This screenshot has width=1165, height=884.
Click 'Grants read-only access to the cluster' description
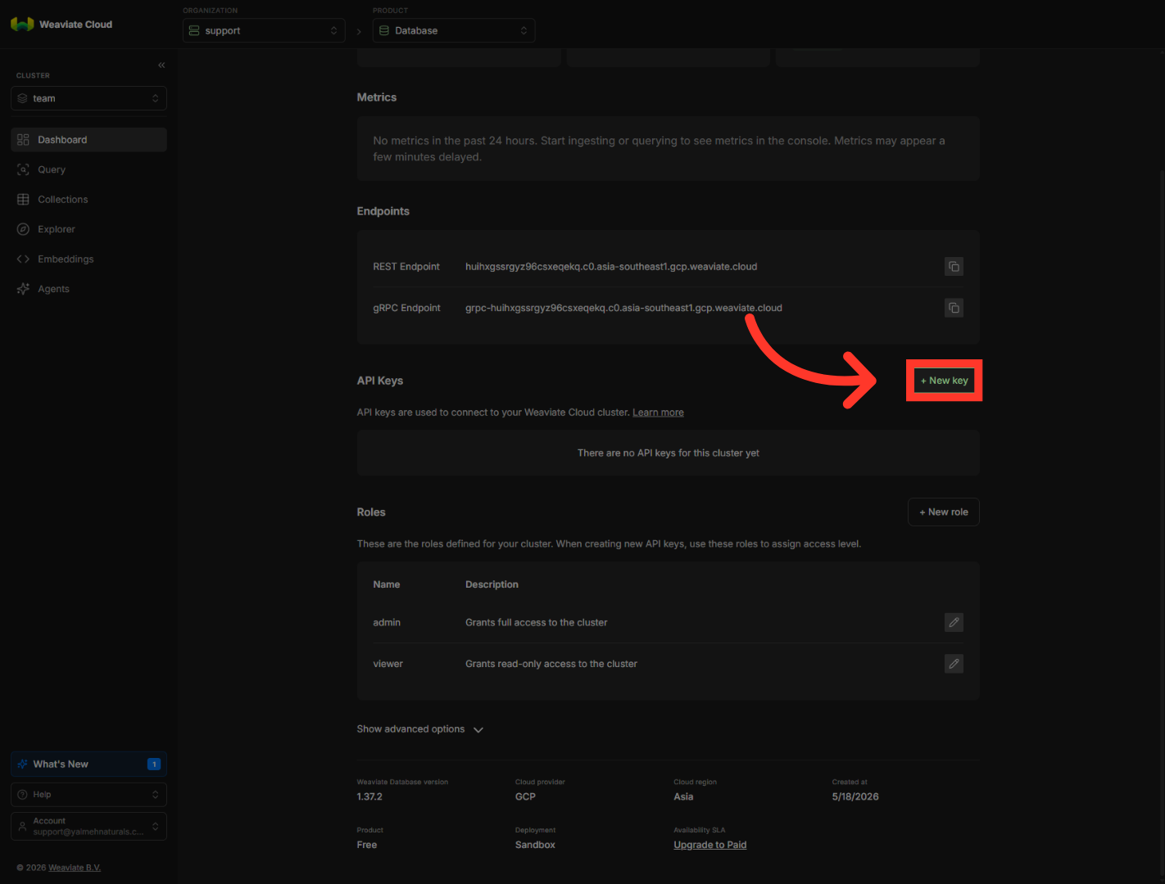tap(551, 664)
